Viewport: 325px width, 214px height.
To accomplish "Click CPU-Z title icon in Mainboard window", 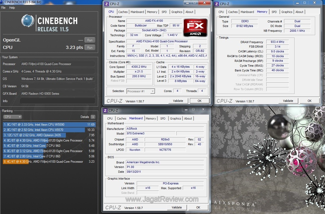I will [x=105, y=110].
